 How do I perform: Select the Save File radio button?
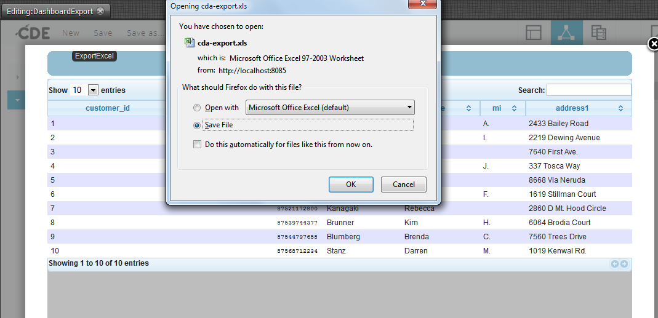click(197, 125)
